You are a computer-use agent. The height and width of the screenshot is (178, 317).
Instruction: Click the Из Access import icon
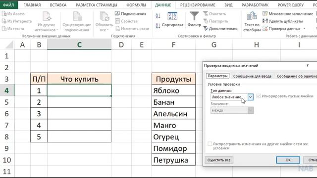[4, 14]
